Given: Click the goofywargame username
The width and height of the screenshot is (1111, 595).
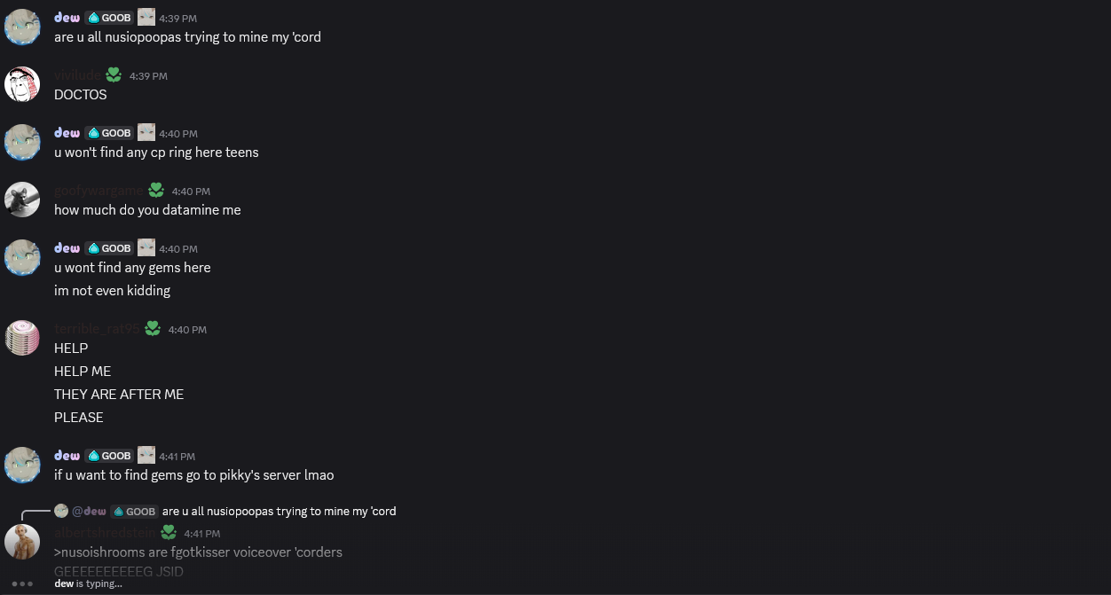Looking at the screenshot, I should (98, 191).
